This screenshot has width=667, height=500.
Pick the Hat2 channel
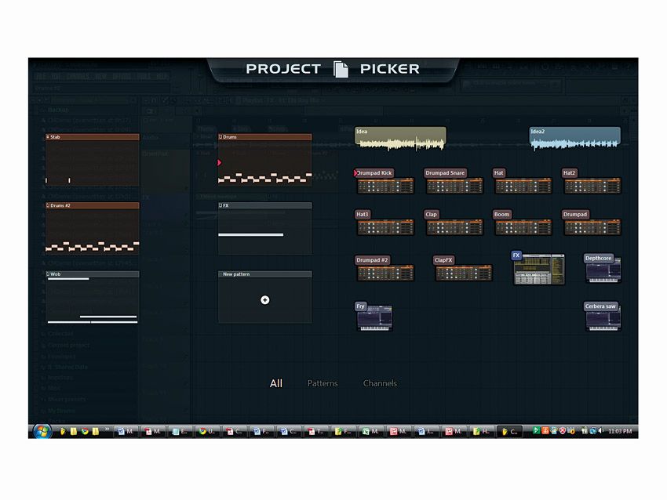(x=592, y=181)
